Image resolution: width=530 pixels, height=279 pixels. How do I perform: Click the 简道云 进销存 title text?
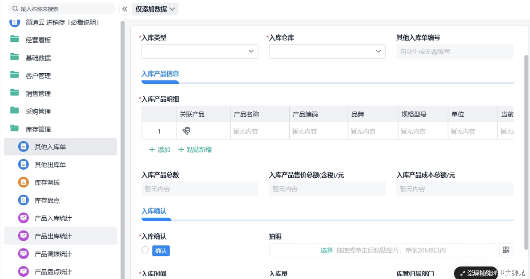[63, 22]
